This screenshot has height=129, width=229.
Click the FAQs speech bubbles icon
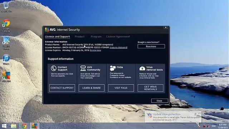113,68
